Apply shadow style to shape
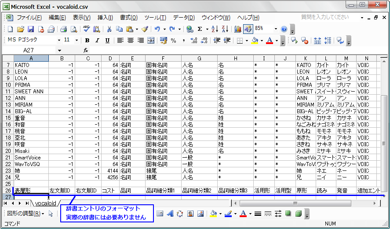 [x=288, y=214]
